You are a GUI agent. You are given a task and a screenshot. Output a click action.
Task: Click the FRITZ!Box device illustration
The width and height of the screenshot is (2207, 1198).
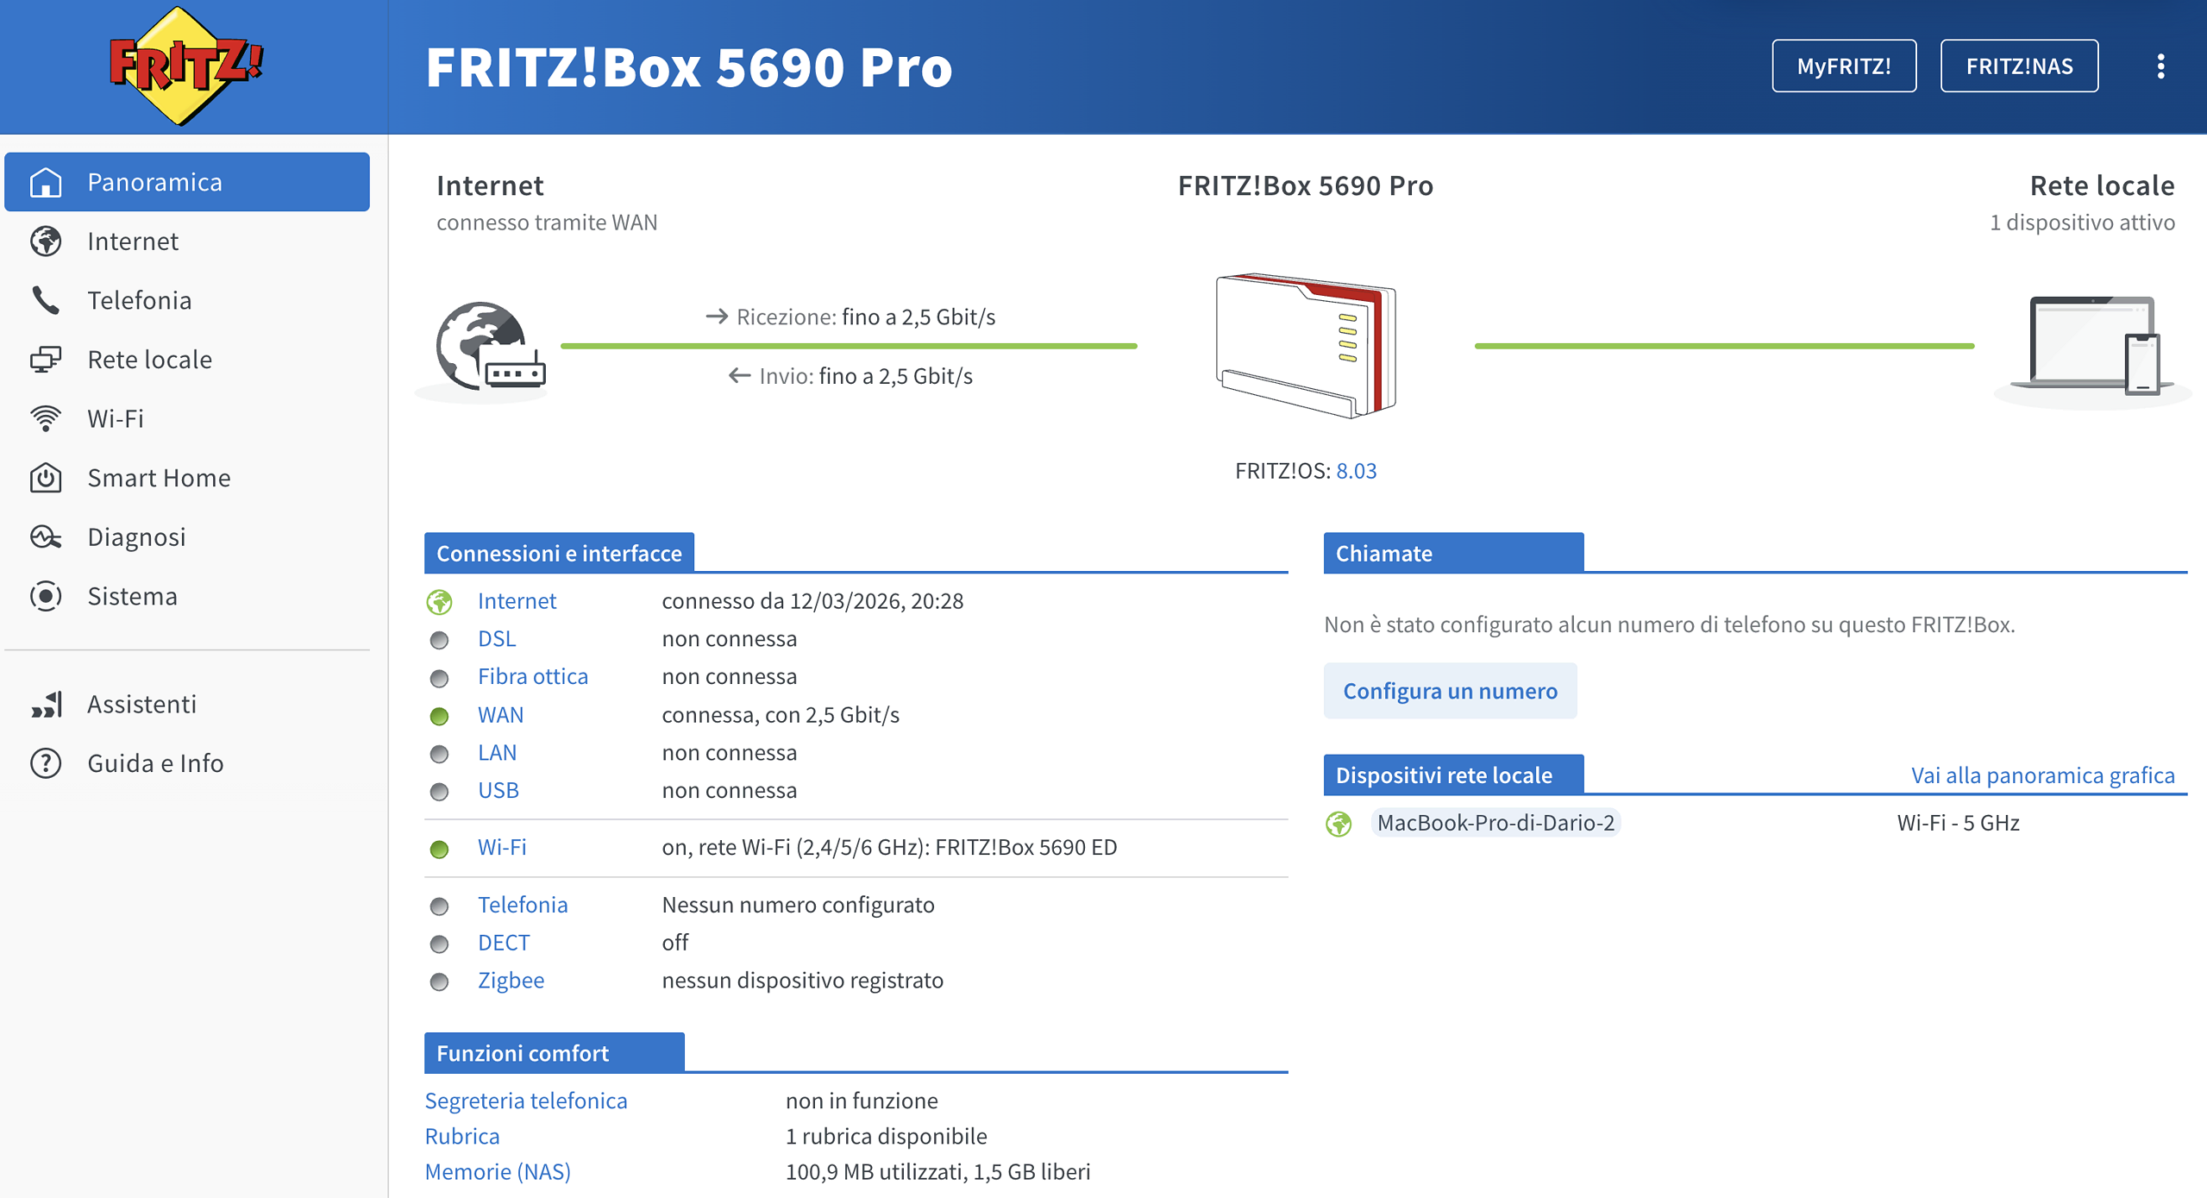pyautogui.click(x=1305, y=346)
